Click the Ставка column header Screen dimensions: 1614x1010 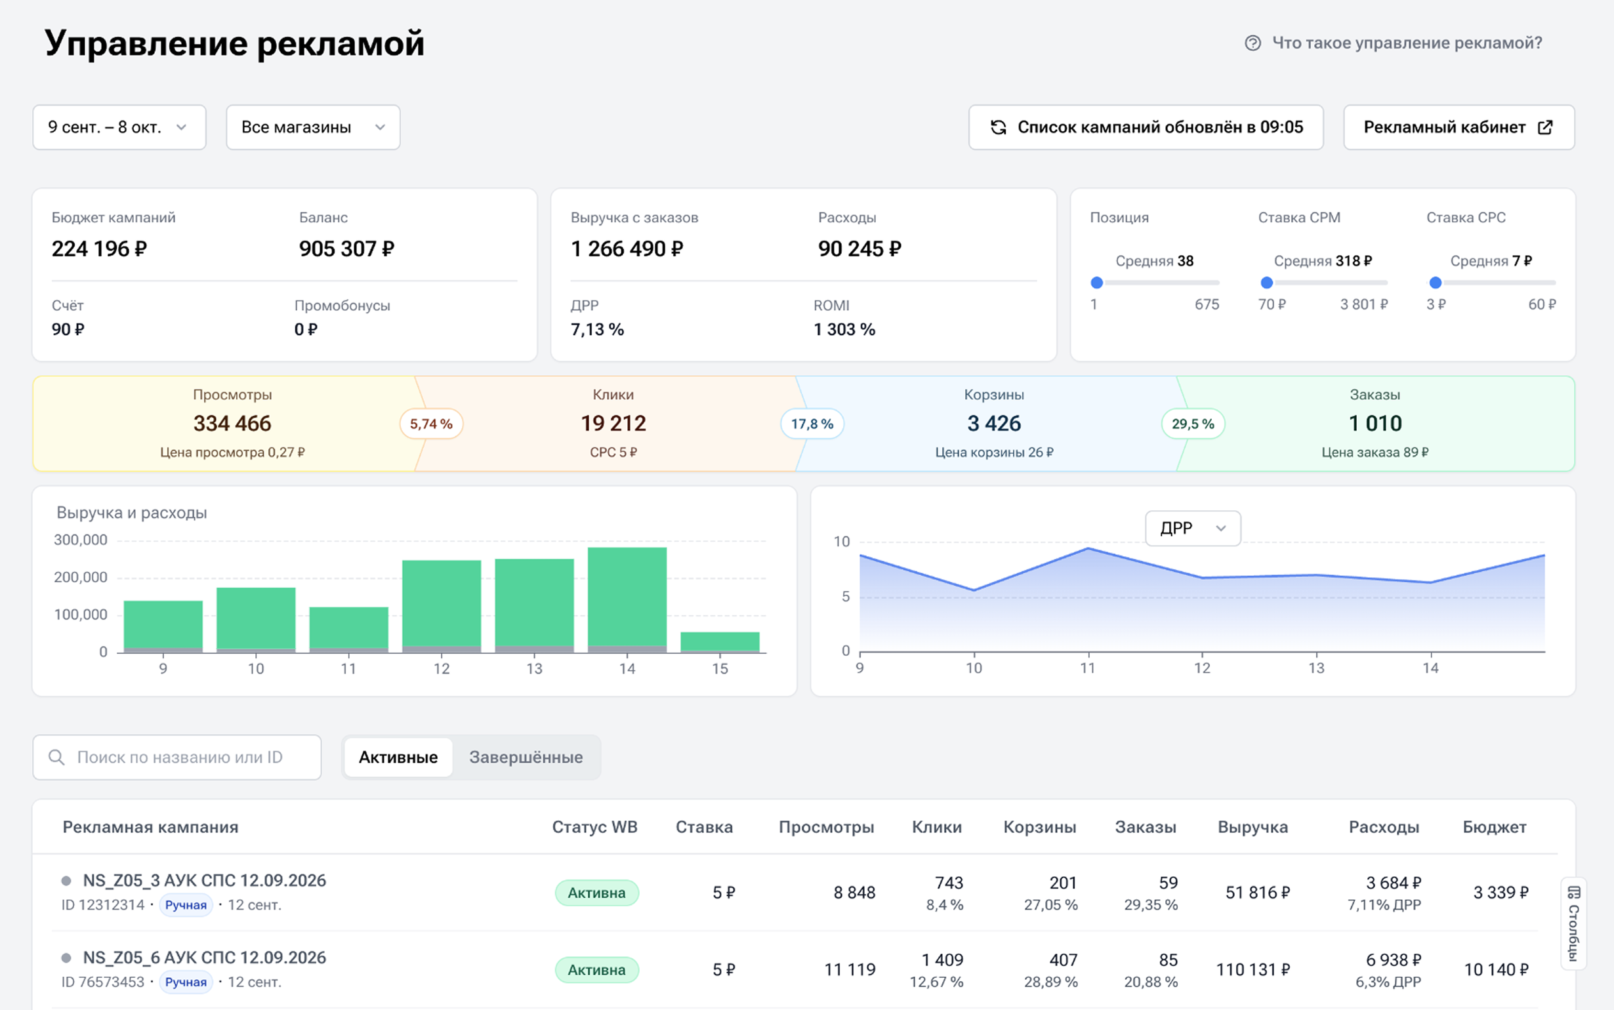(x=704, y=827)
